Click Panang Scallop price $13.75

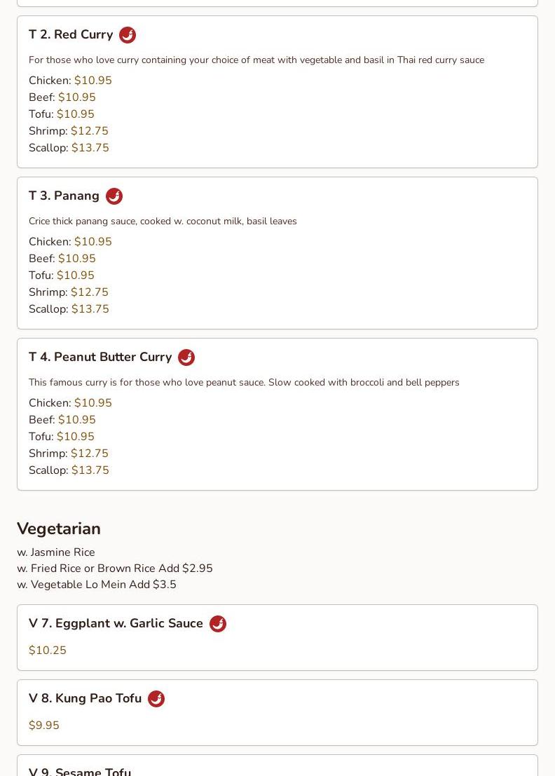[x=90, y=309]
